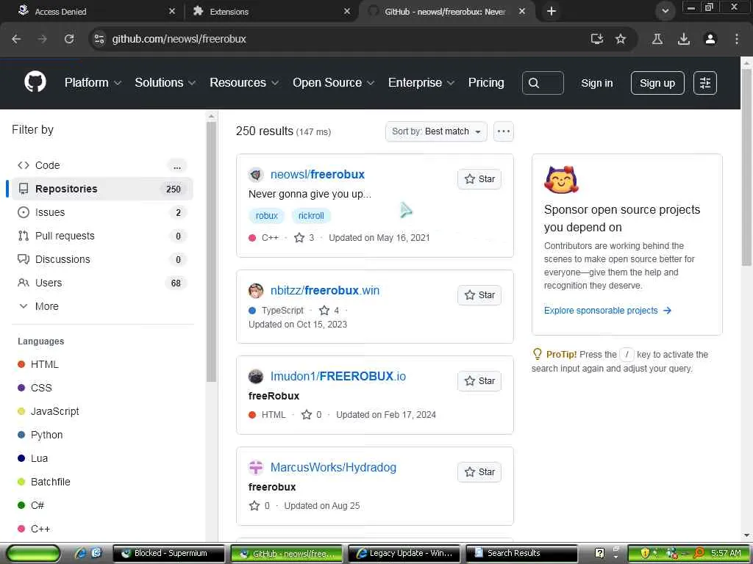Bookmark this page with the star icon

[621, 39]
